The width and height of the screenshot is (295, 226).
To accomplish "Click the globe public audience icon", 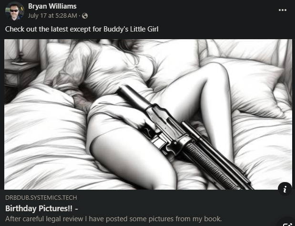I will 85,16.
